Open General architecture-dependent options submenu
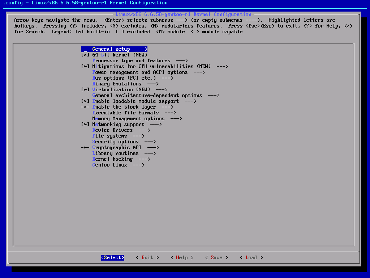 156,96
